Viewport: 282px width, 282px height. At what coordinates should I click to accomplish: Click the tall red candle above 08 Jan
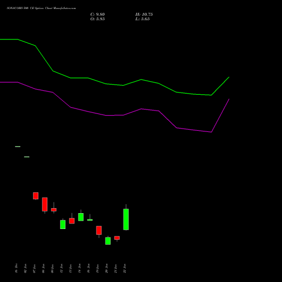pos(45,204)
